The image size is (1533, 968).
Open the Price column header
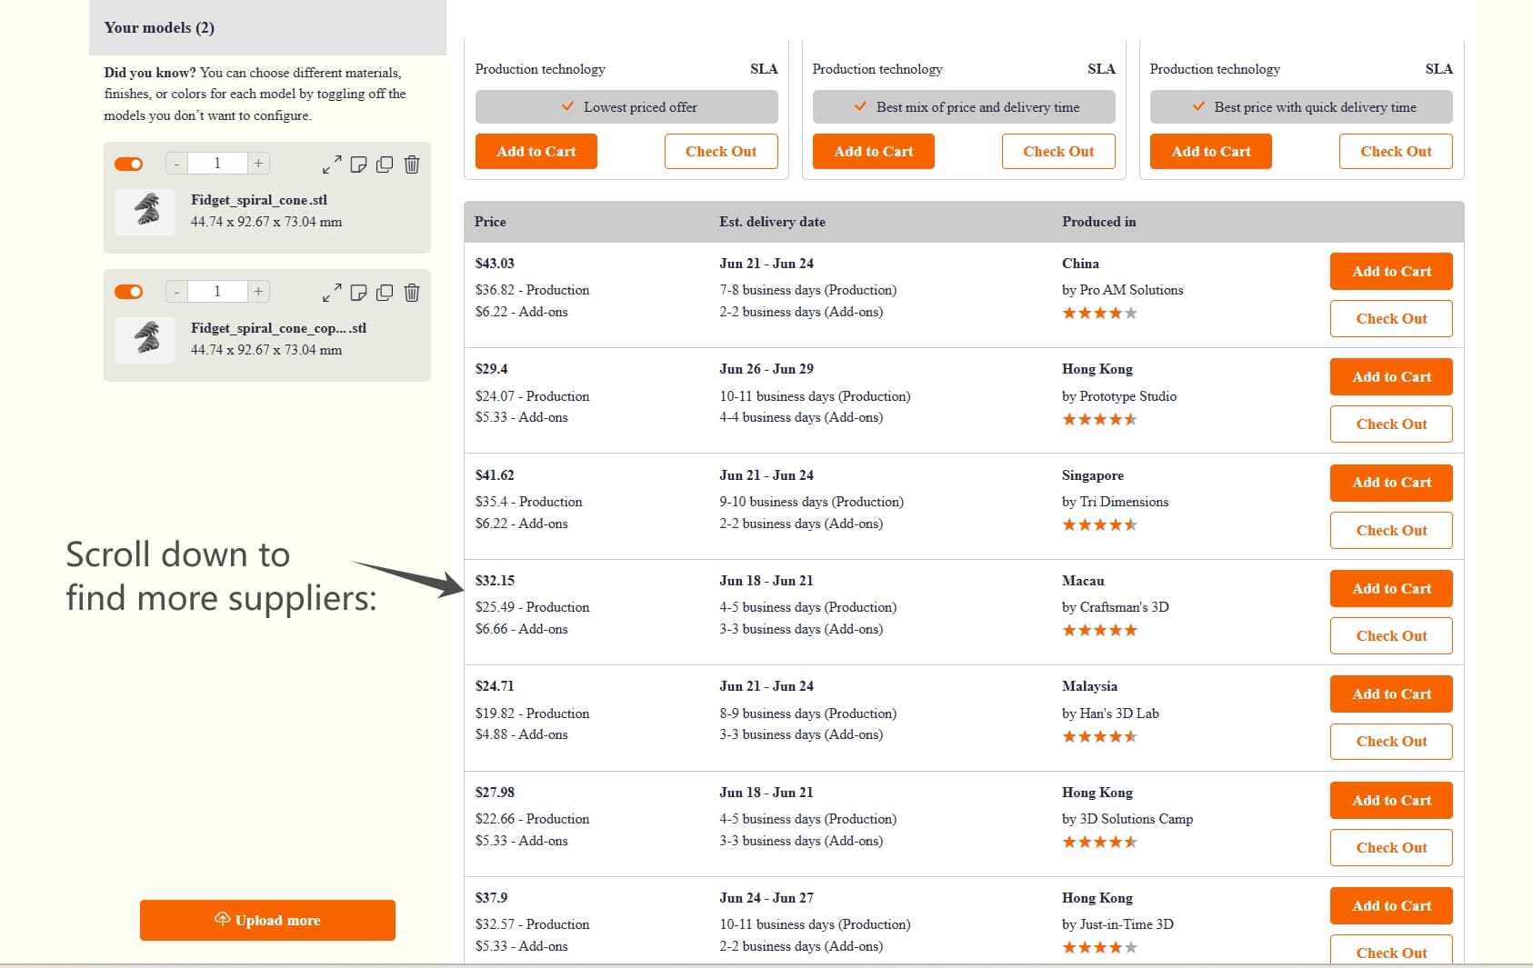(489, 221)
